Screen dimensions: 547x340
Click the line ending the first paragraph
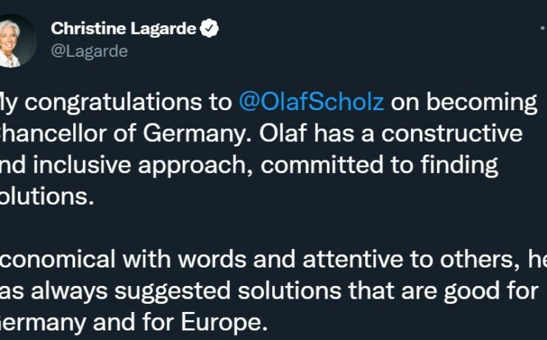[x=47, y=197]
